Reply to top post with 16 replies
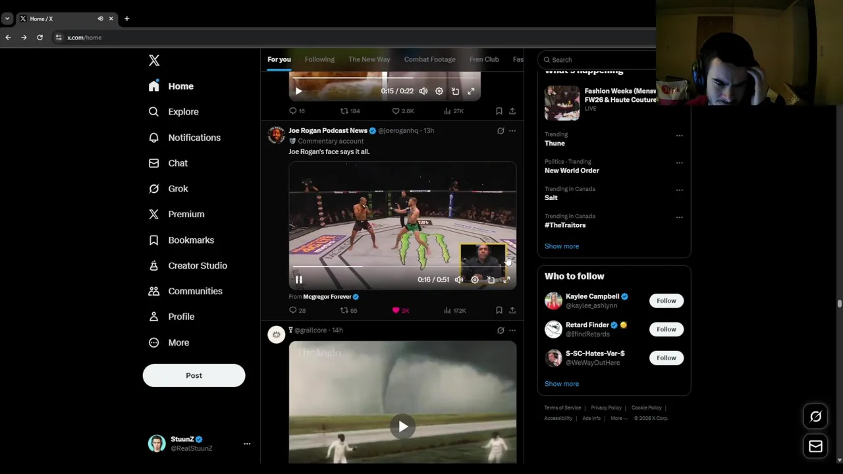843x474 pixels. pos(297,111)
